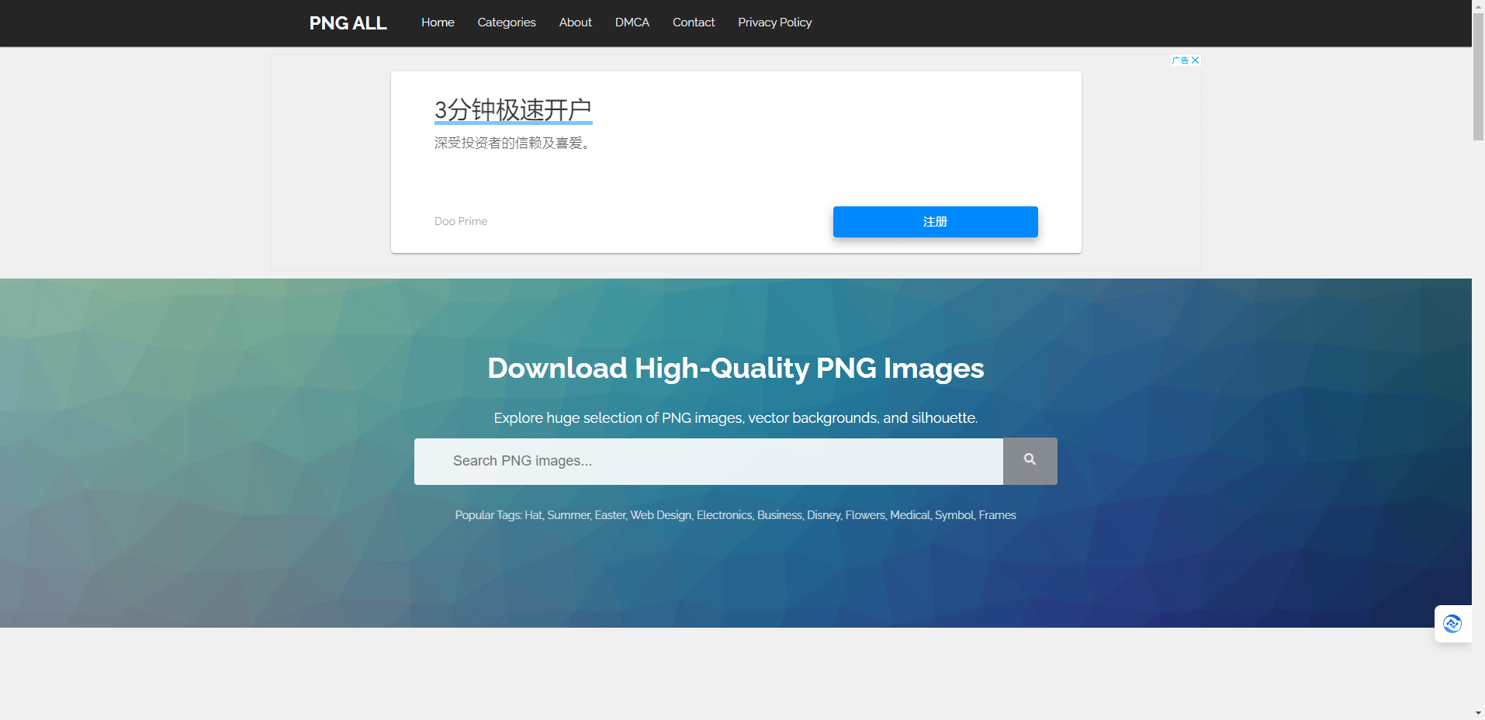This screenshot has width=1485, height=720.
Task: Browse the Disney tag
Action: [823, 514]
